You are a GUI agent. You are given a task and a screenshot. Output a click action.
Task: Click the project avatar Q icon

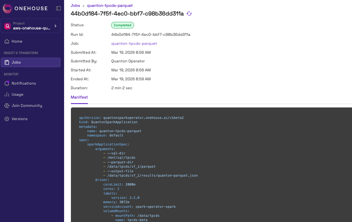(x=7, y=26)
